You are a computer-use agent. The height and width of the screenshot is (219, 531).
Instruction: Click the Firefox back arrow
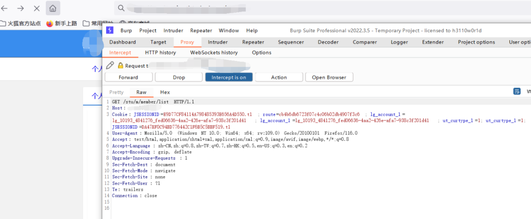(x=4, y=8)
